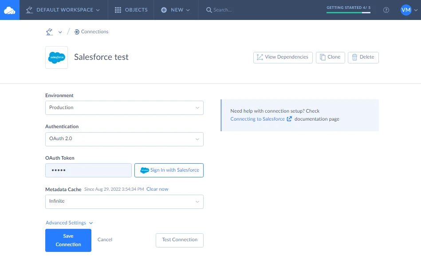The image size is (421, 259).
Task: Click Sign In with Salesforce text
Action: pyautogui.click(x=175, y=170)
